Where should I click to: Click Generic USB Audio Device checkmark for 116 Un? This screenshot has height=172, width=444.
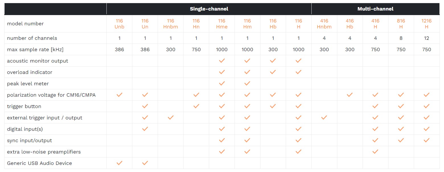(145, 163)
